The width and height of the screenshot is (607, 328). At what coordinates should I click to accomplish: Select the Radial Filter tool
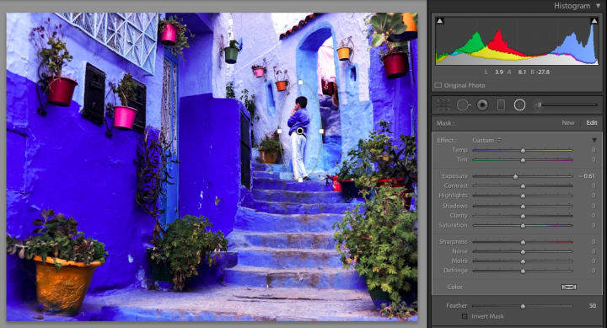click(x=519, y=105)
